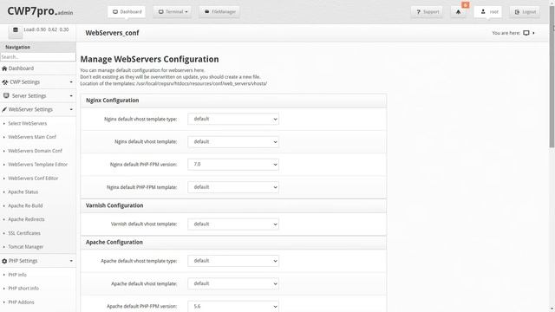555x312 pixels.
Task: Click the Dashboard home icon in sidebar
Action: (4, 68)
